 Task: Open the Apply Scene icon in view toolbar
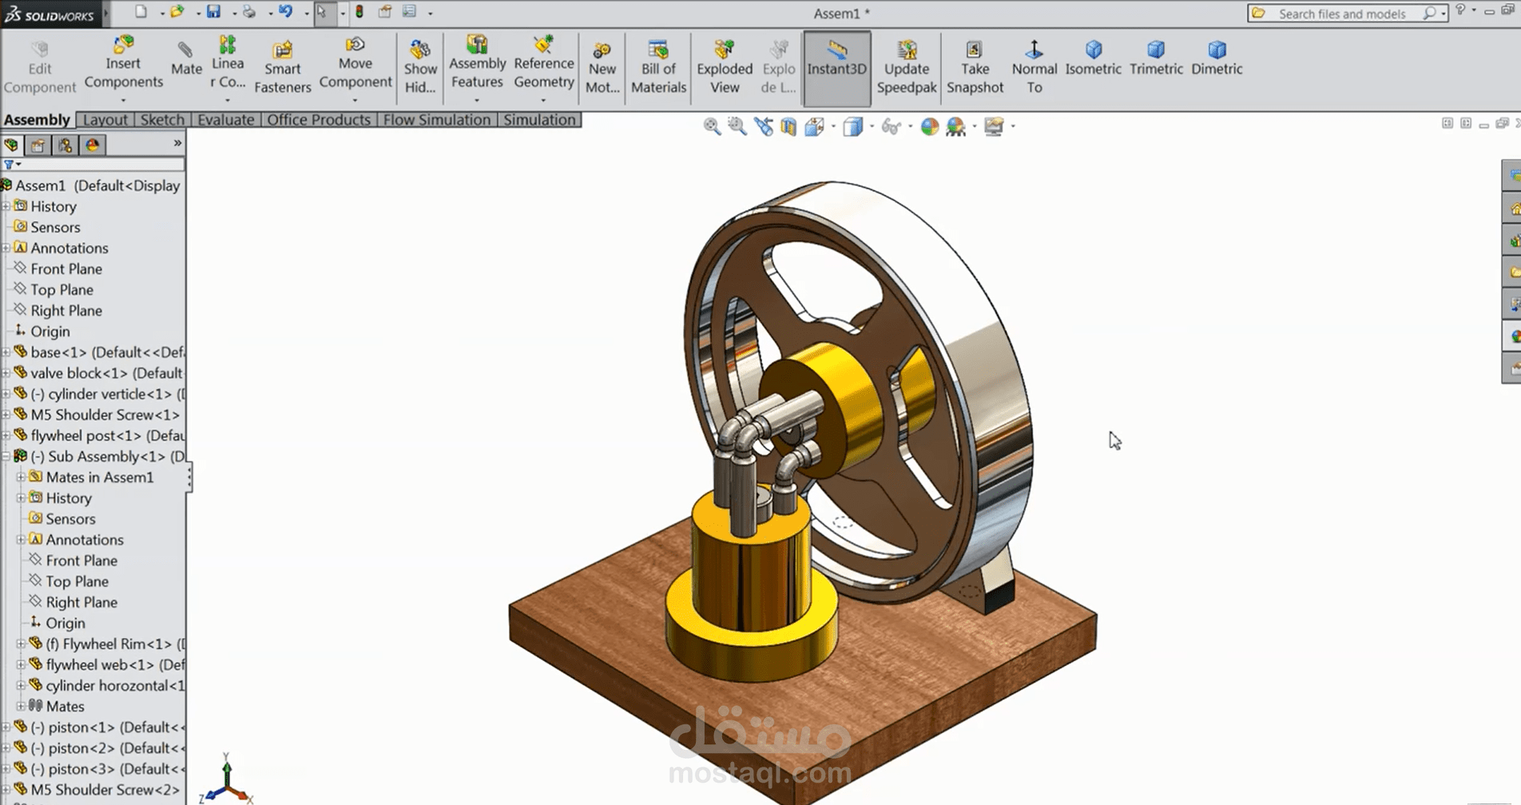(955, 126)
